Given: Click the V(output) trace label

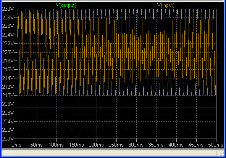Looking at the screenshot, I should (x=66, y=5).
